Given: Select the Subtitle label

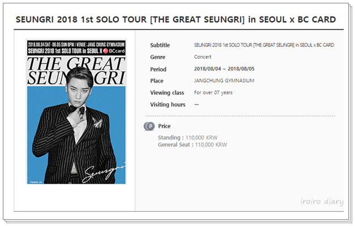Looking at the screenshot, I should [160, 45].
